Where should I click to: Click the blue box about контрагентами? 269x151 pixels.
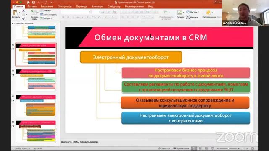(x=186, y=118)
